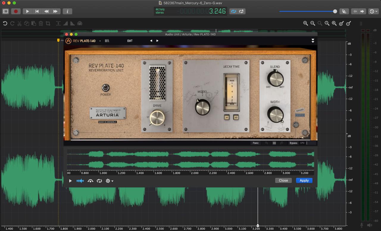Screen dimensions: 381x231
Task: Click the BLEND dry/wet knob
Action: coord(275,78)
